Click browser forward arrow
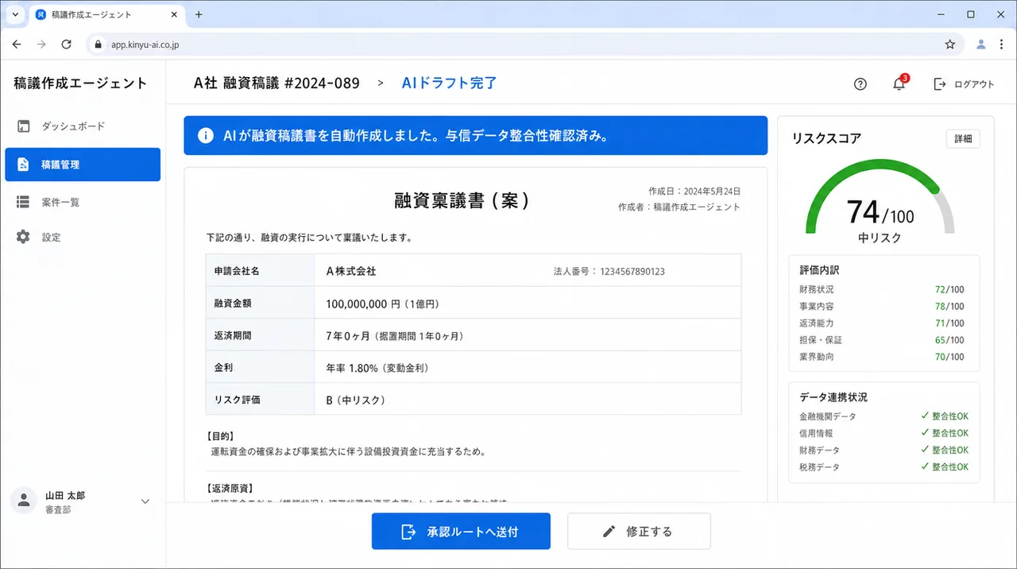This screenshot has width=1017, height=569. coord(42,45)
